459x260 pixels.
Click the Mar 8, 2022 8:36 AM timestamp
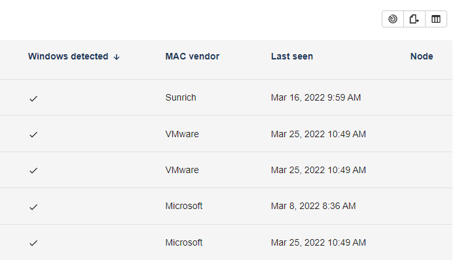(313, 206)
